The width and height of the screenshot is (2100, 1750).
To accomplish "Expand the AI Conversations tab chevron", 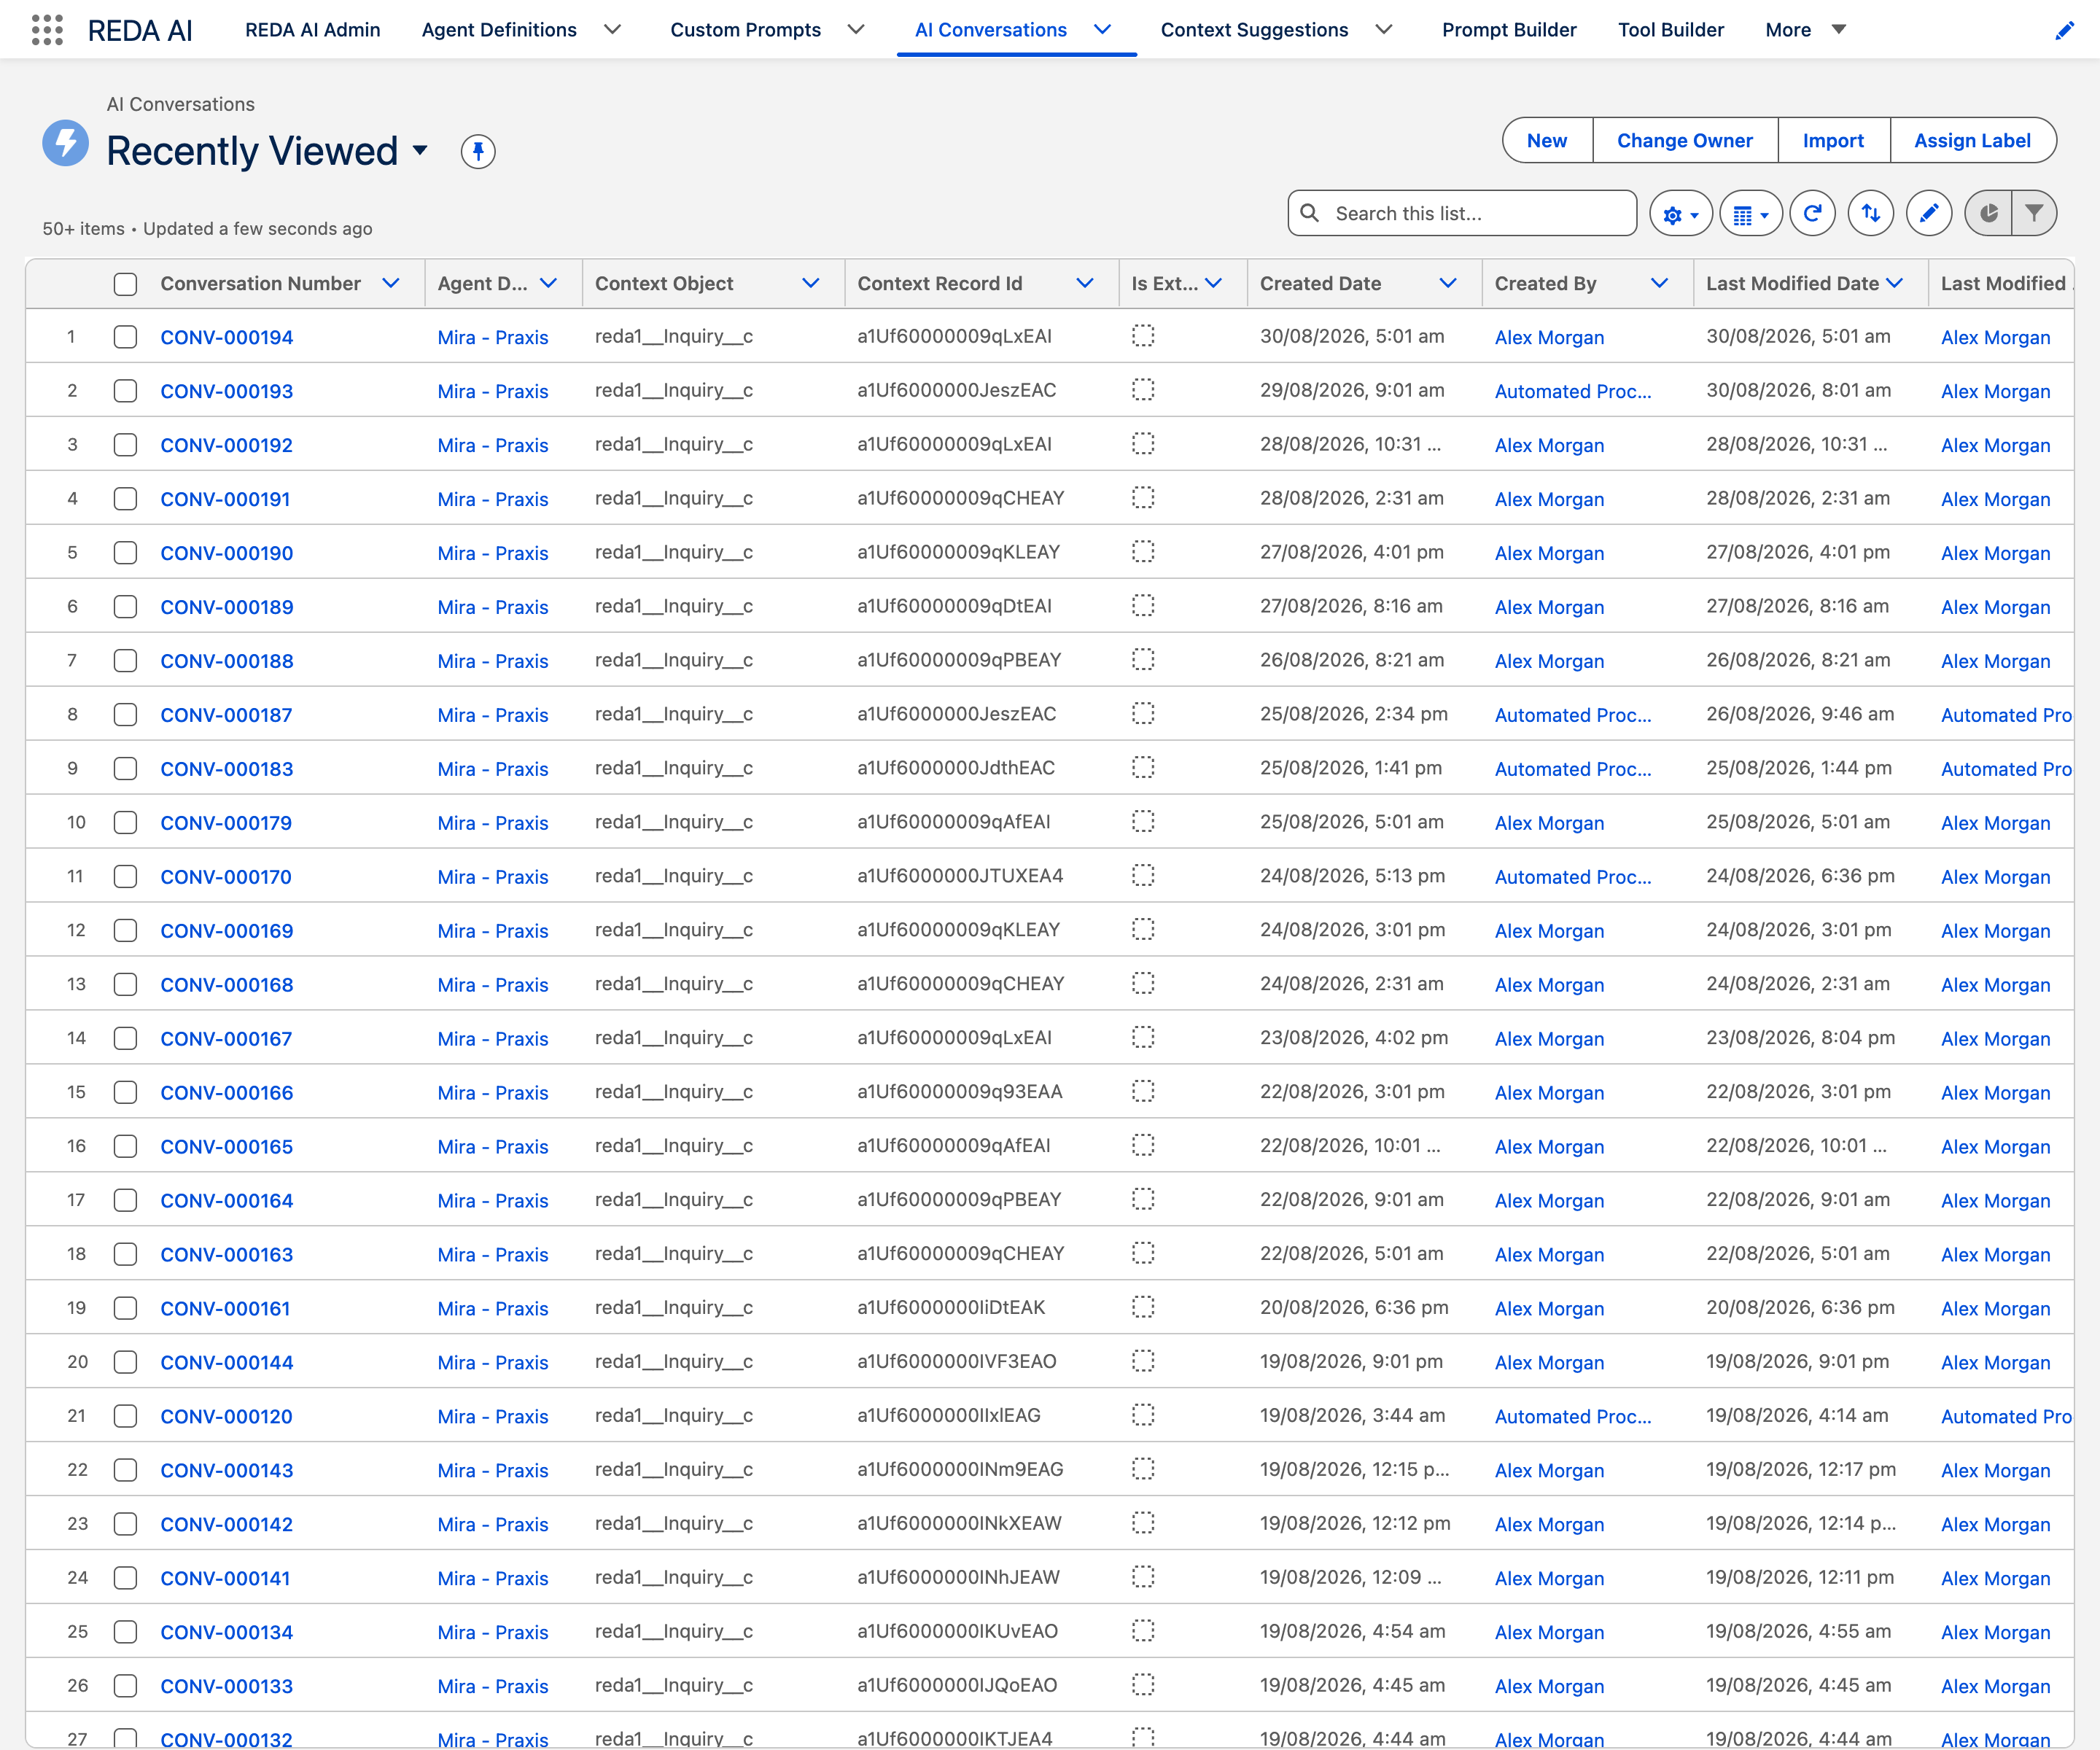I will 1103,30.
